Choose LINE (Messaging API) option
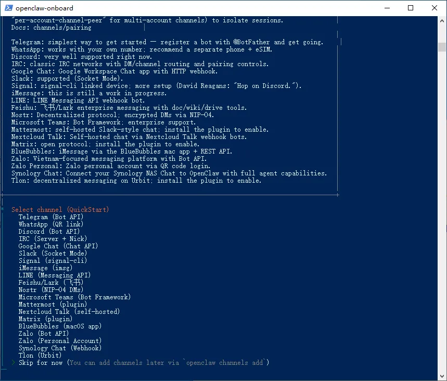The width and height of the screenshot is (447, 381). (x=55, y=275)
